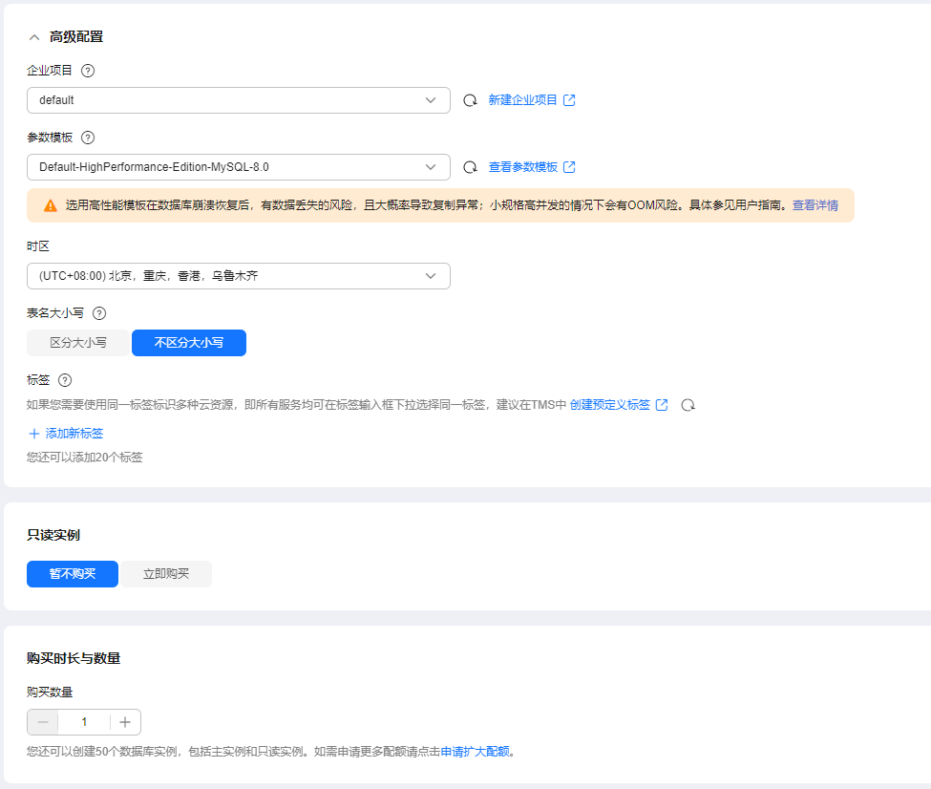Screen dimensions: 931x789
Task: Select 区分大小写 table name option
Action: point(78,342)
